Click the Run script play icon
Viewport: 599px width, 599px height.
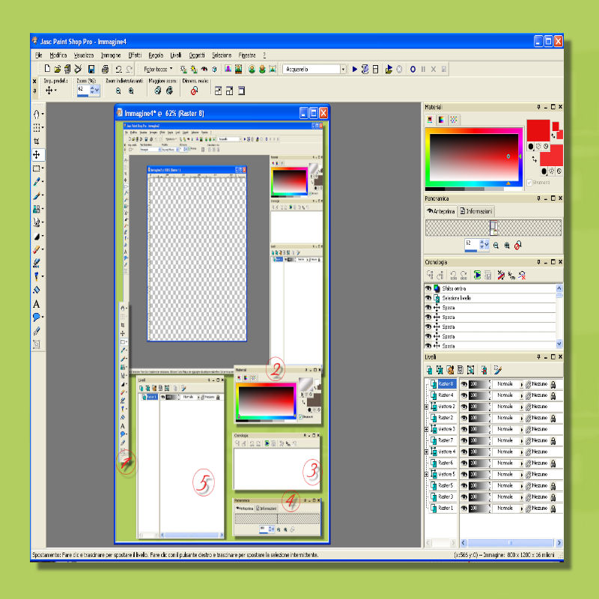354,69
